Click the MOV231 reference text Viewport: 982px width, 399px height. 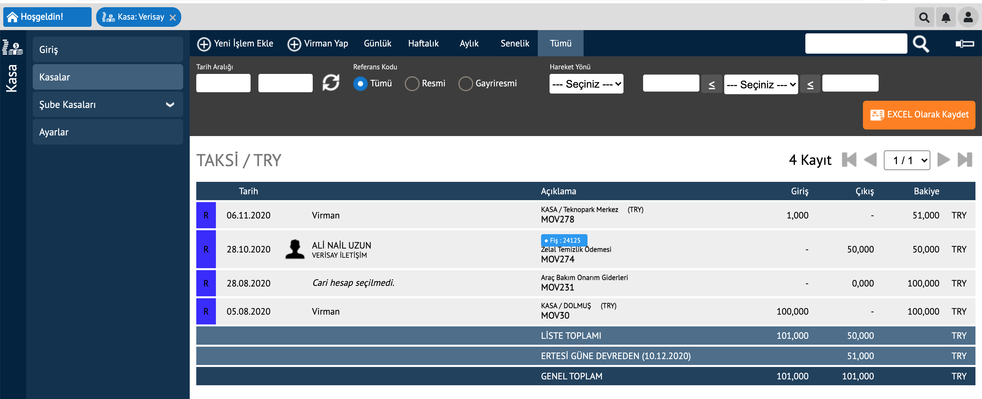(x=557, y=287)
